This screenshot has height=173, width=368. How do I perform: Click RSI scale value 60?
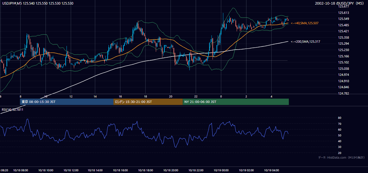(340, 129)
